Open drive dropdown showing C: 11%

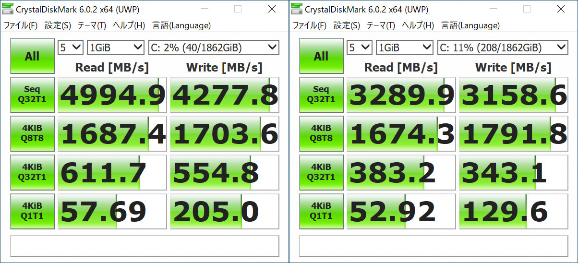503,47
